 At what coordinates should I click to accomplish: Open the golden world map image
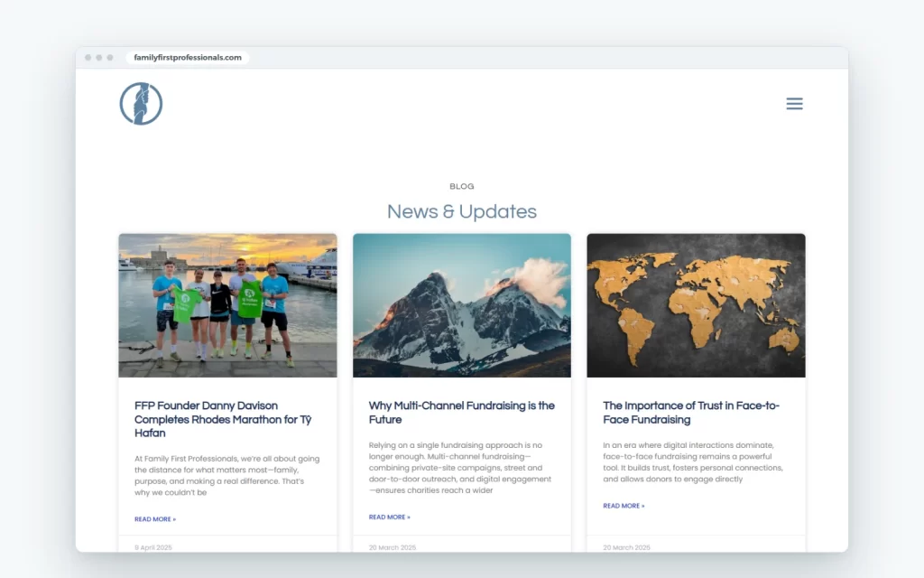click(696, 305)
